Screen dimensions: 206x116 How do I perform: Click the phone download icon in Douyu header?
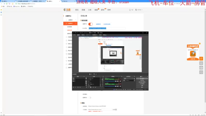click(130, 10)
